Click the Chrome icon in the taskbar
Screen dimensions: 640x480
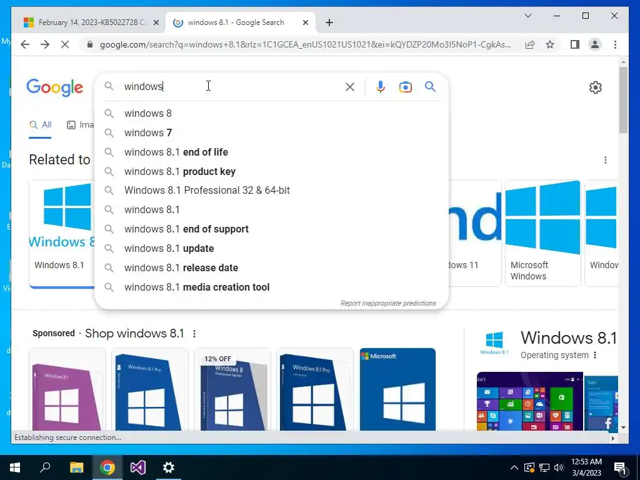coord(107,467)
